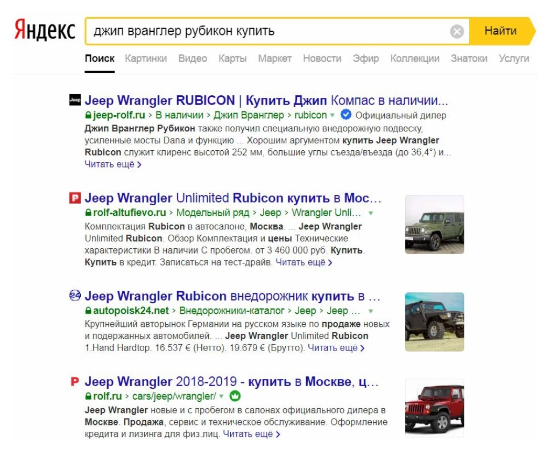The height and width of the screenshot is (461, 551).
Task: Open the Модельный ряд breadcrumb
Action: point(213,213)
